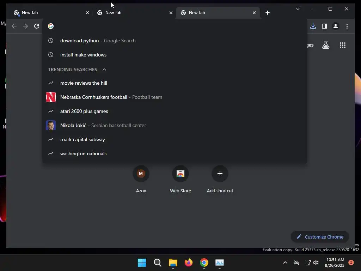
Task: Click the network tray icon
Action: (307, 263)
